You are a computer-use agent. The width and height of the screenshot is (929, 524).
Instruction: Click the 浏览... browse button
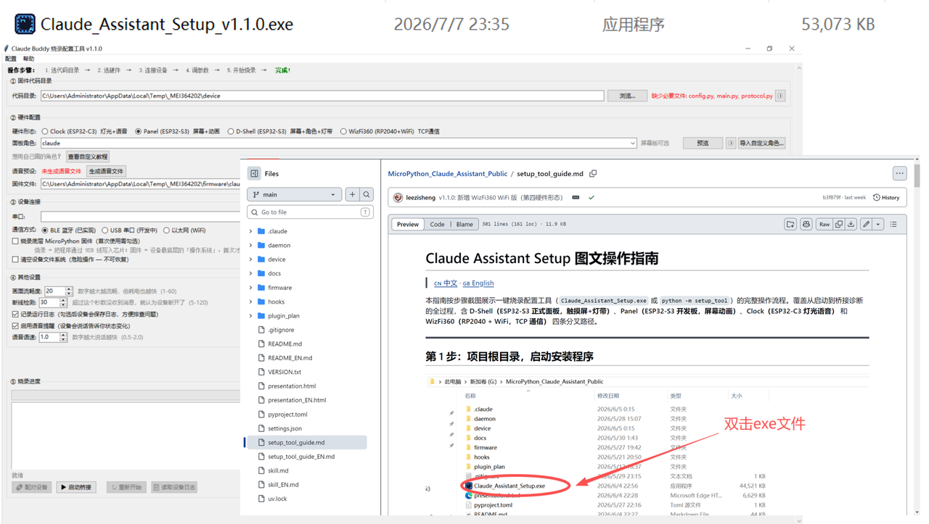coord(627,96)
